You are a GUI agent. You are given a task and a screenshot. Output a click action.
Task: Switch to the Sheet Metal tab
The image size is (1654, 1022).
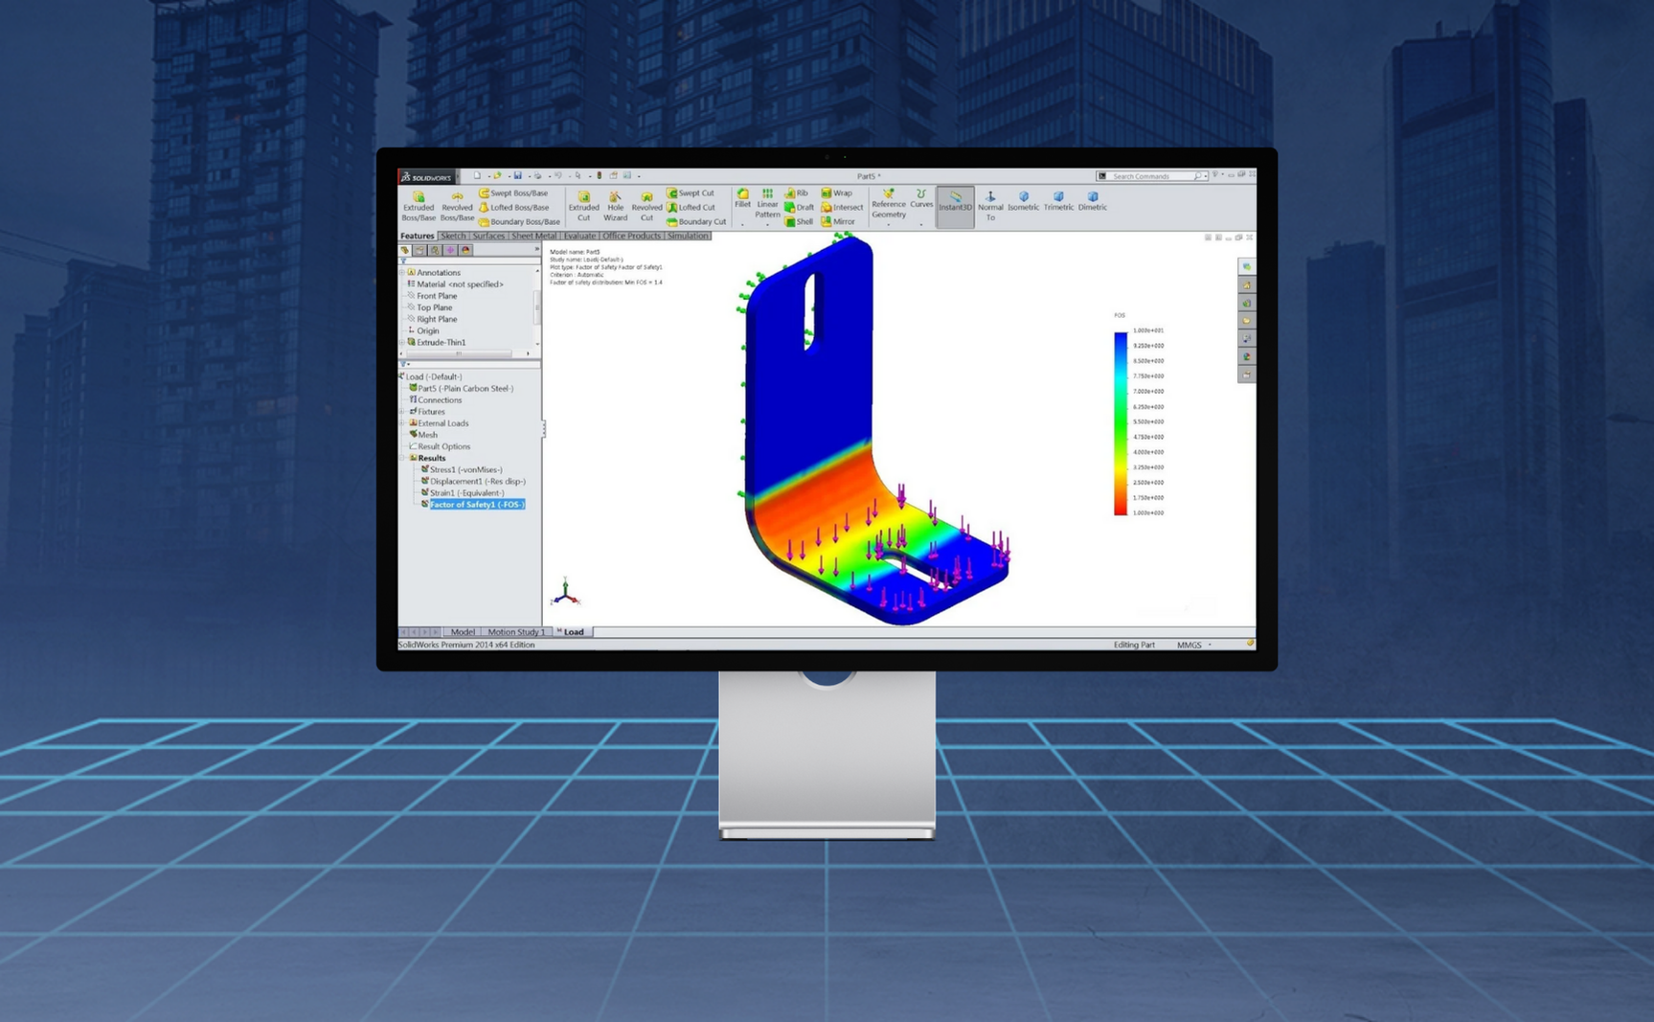click(x=533, y=236)
